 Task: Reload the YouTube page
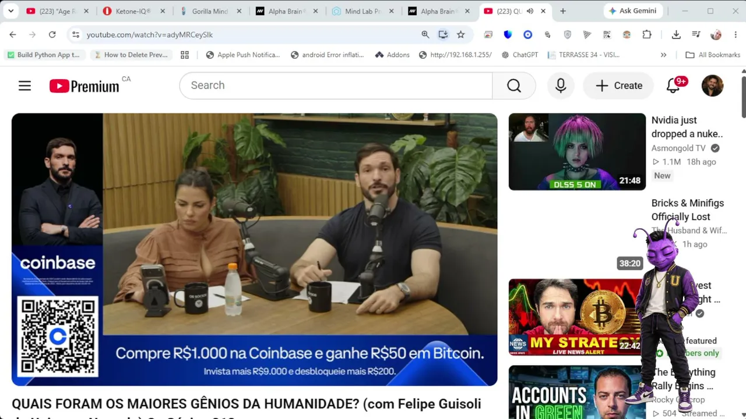(52, 35)
